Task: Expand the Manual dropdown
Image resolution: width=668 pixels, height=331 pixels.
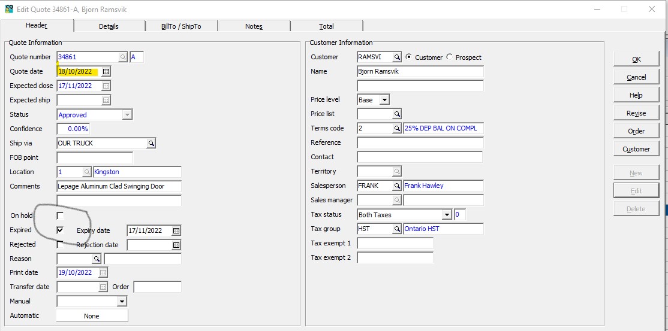Action: [122, 302]
